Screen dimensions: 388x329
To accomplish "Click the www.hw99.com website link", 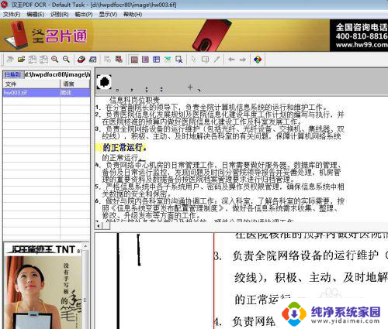I will pos(362,45).
